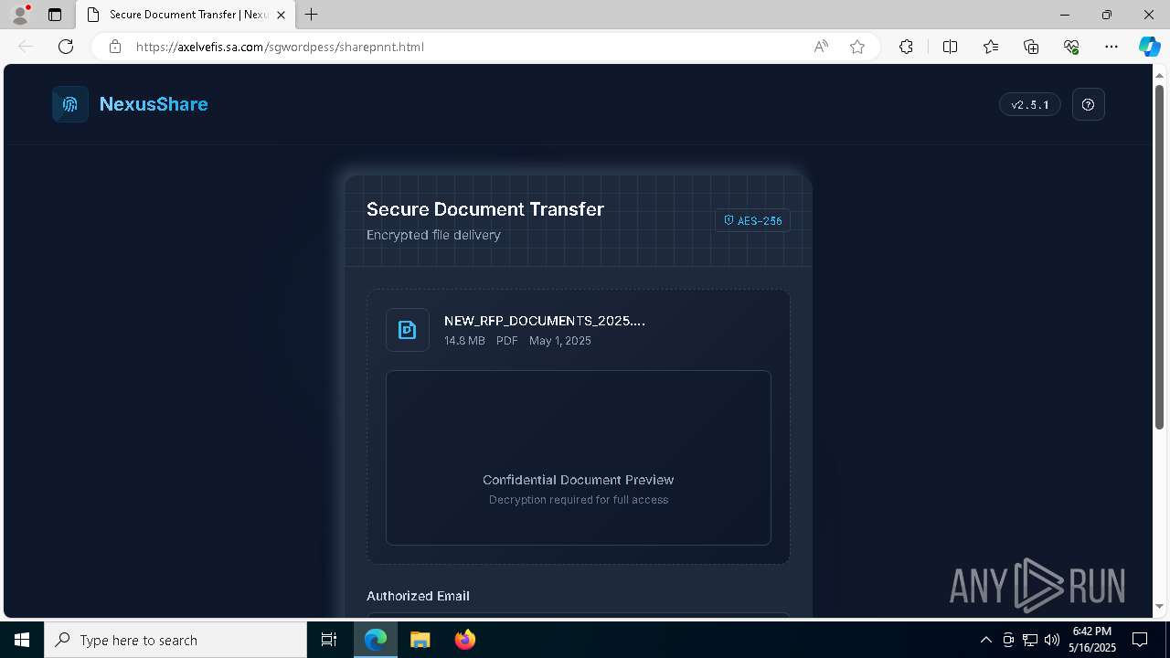The image size is (1170, 658).
Task: Click the May 1, 2025 date text
Action: (560, 340)
